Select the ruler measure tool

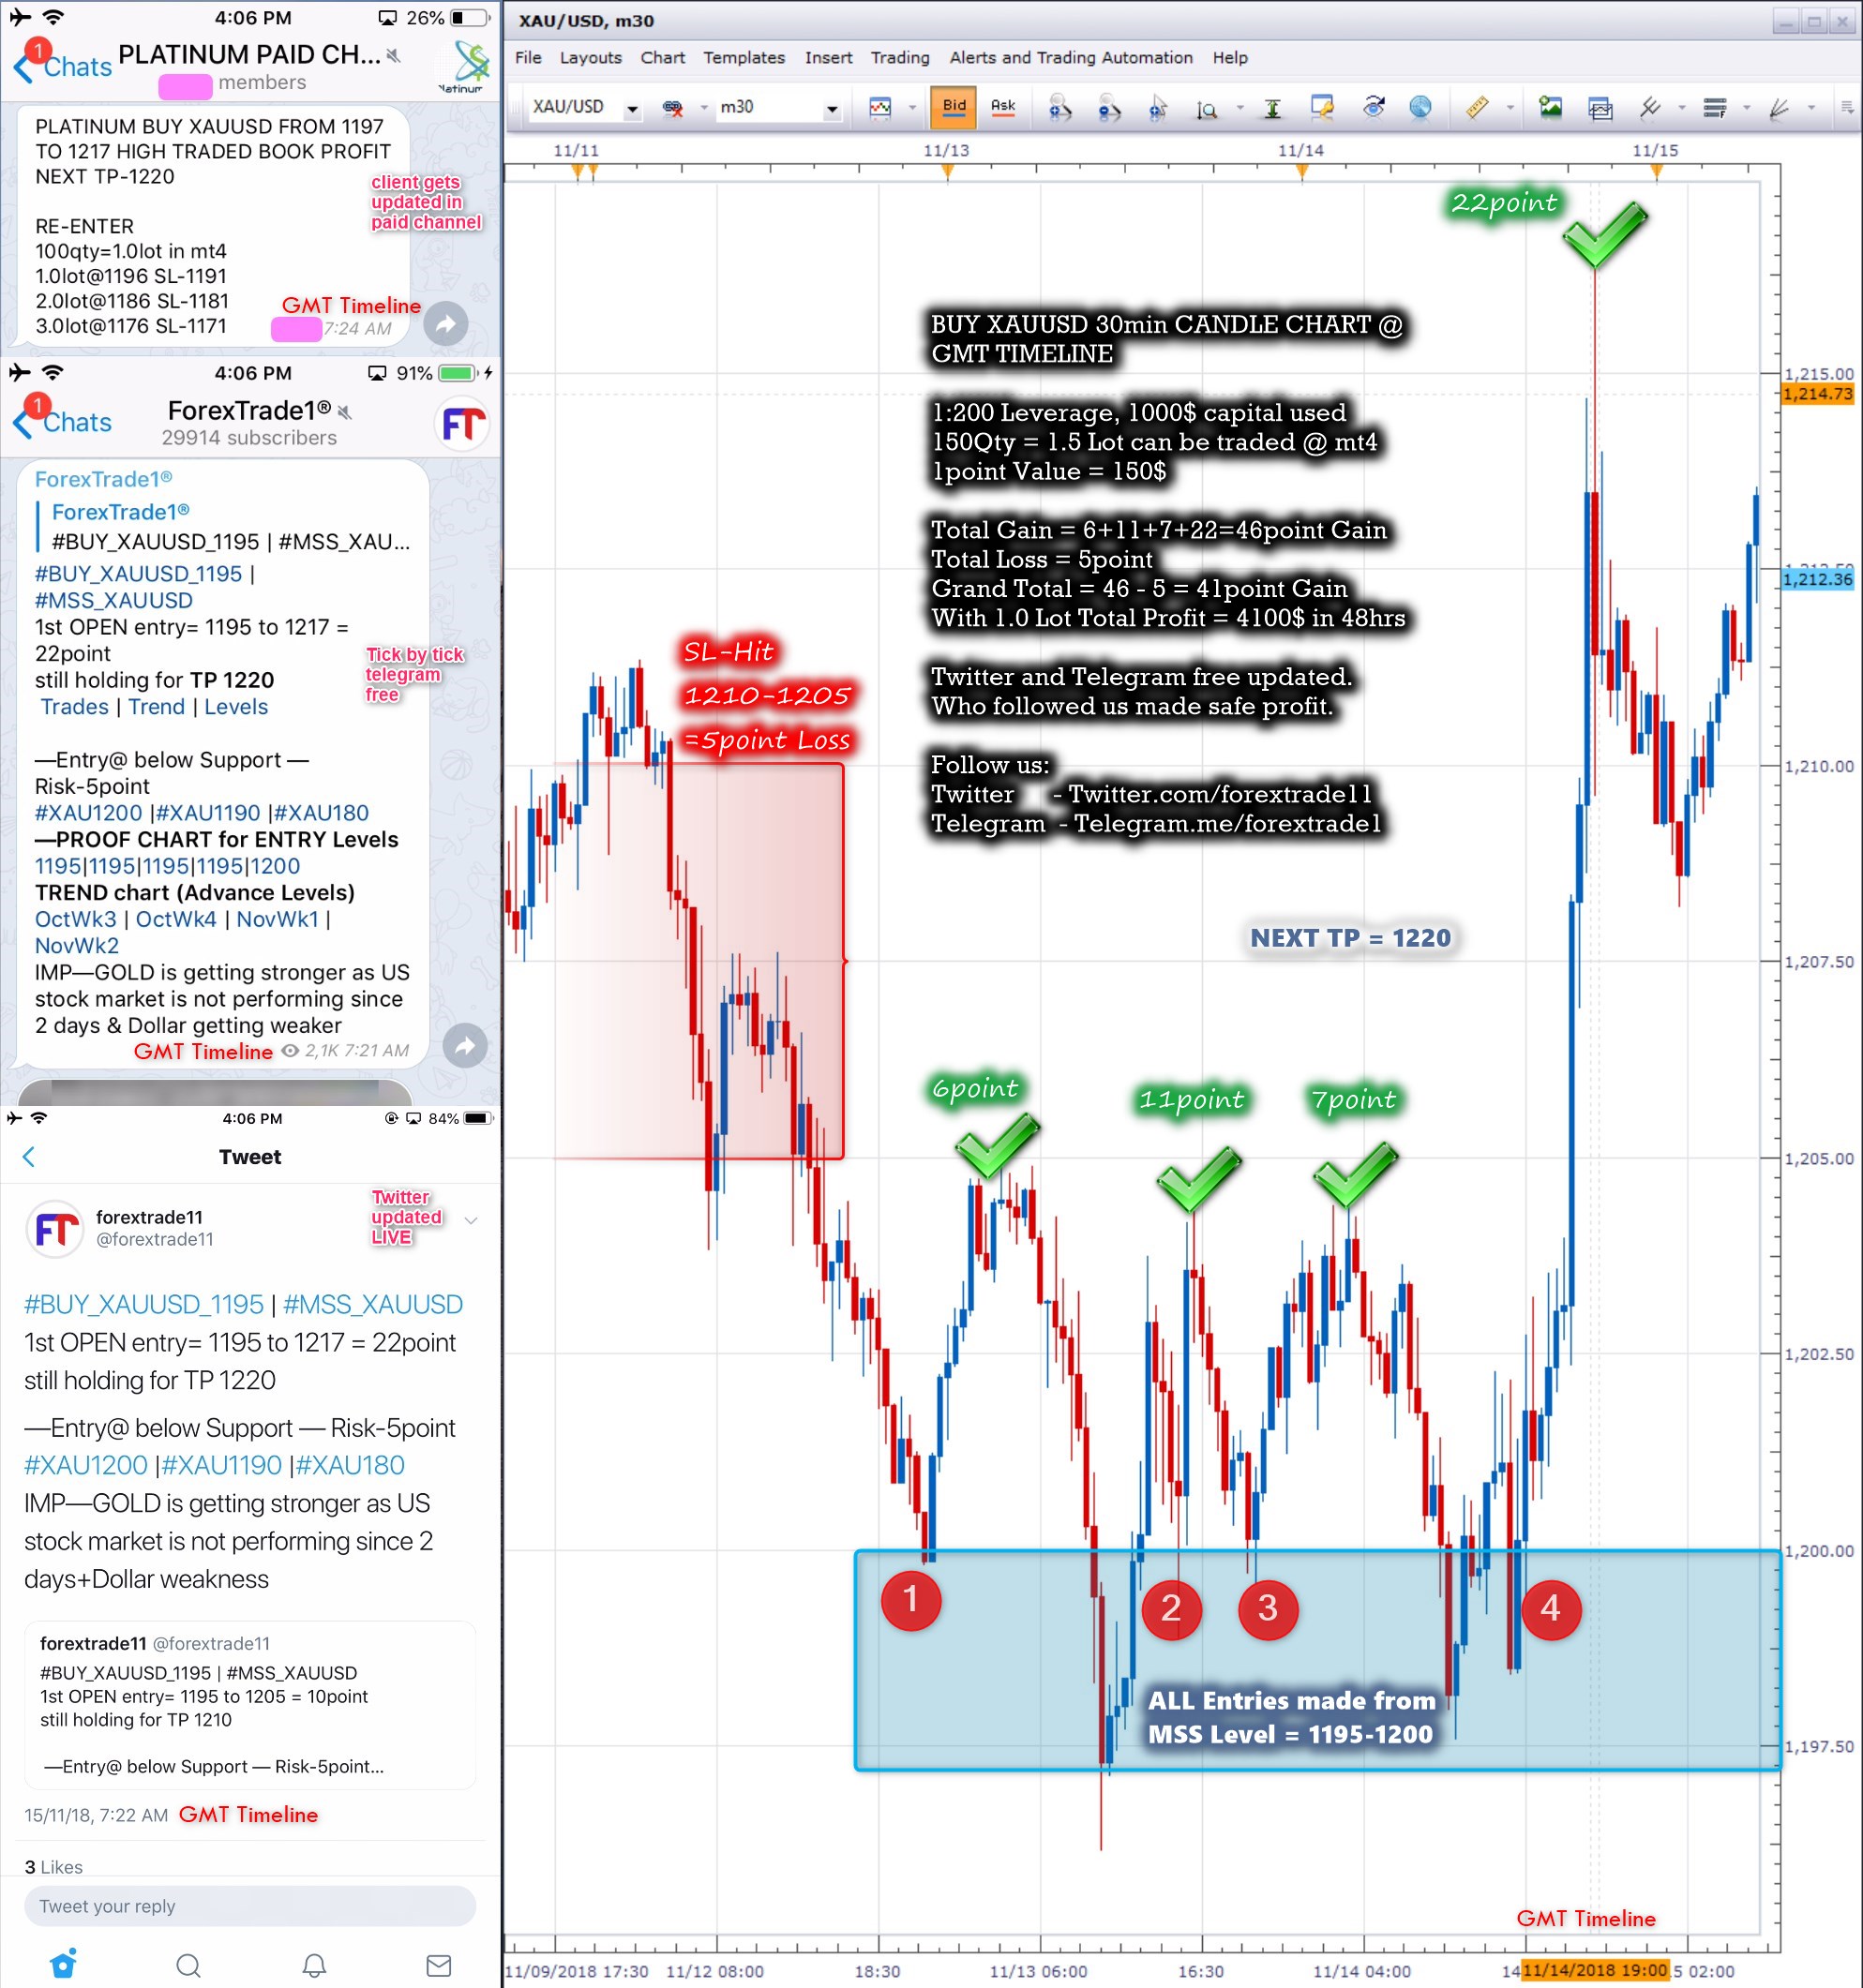coord(1478,107)
